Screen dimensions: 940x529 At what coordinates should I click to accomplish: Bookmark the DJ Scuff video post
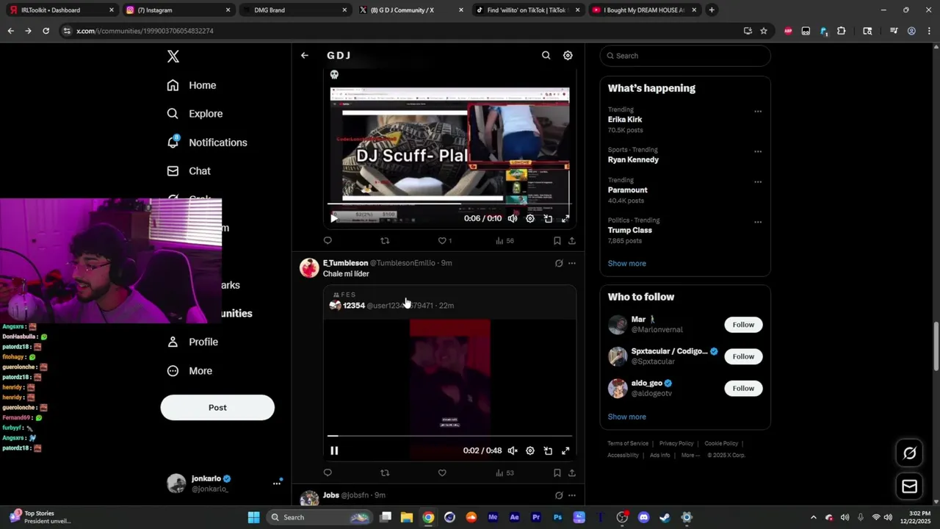point(557,240)
